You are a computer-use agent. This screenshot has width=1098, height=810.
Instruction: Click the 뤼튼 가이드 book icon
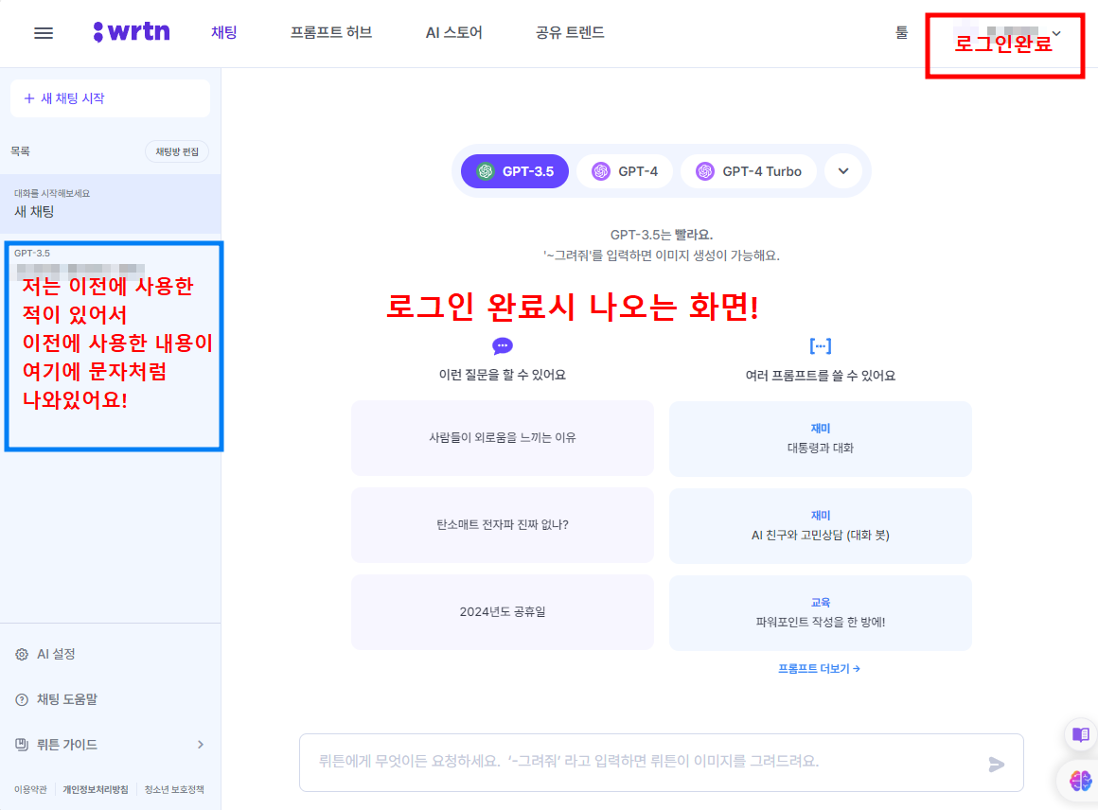pyautogui.click(x=22, y=744)
